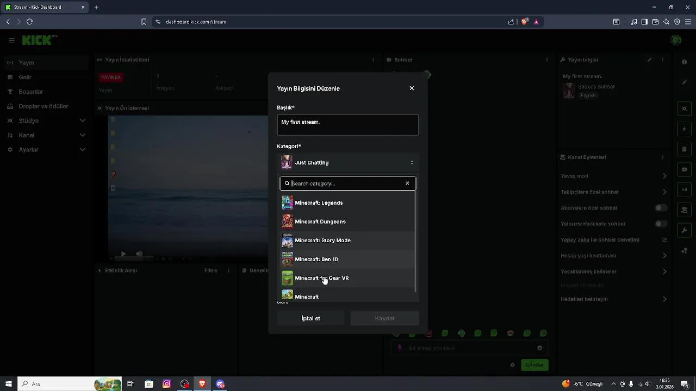The image size is (696, 391).
Task: Open chat settings gear near Gönder
Action: [512, 365]
